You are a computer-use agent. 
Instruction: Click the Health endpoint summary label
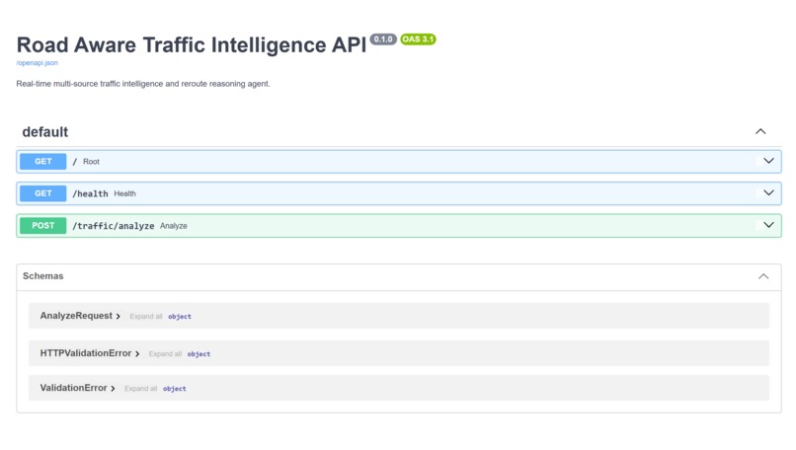tap(124, 193)
